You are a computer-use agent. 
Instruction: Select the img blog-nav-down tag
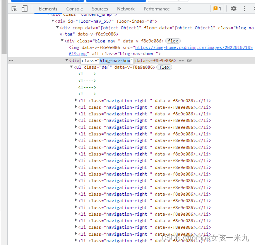point(161,51)
